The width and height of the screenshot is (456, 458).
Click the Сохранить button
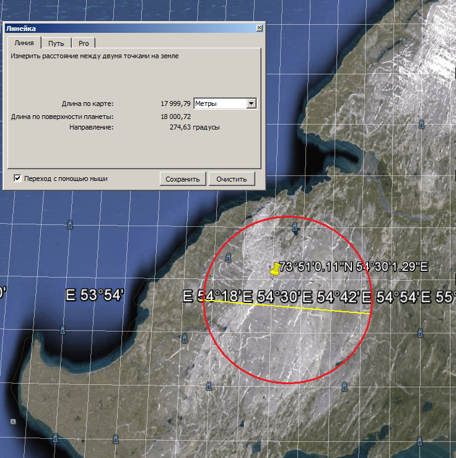coord(183,178)
